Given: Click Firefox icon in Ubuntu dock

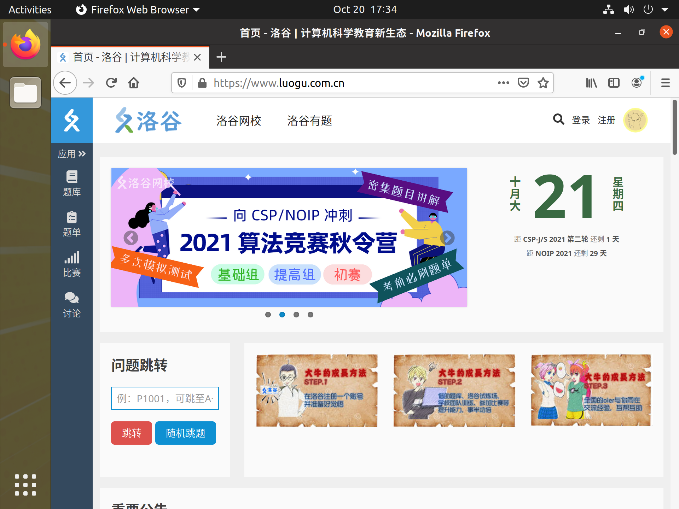Looking at the screenshot, I should coord(25,45).
